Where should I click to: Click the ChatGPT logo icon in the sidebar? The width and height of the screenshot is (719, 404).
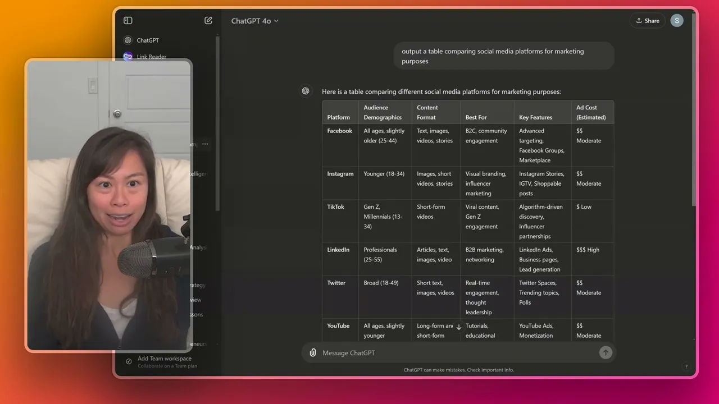(128, 40)
